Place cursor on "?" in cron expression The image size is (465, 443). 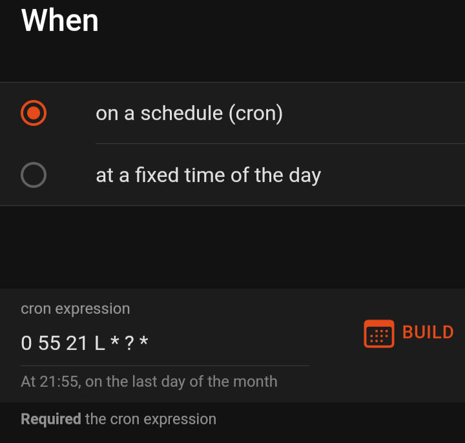[x=129, y=343]
